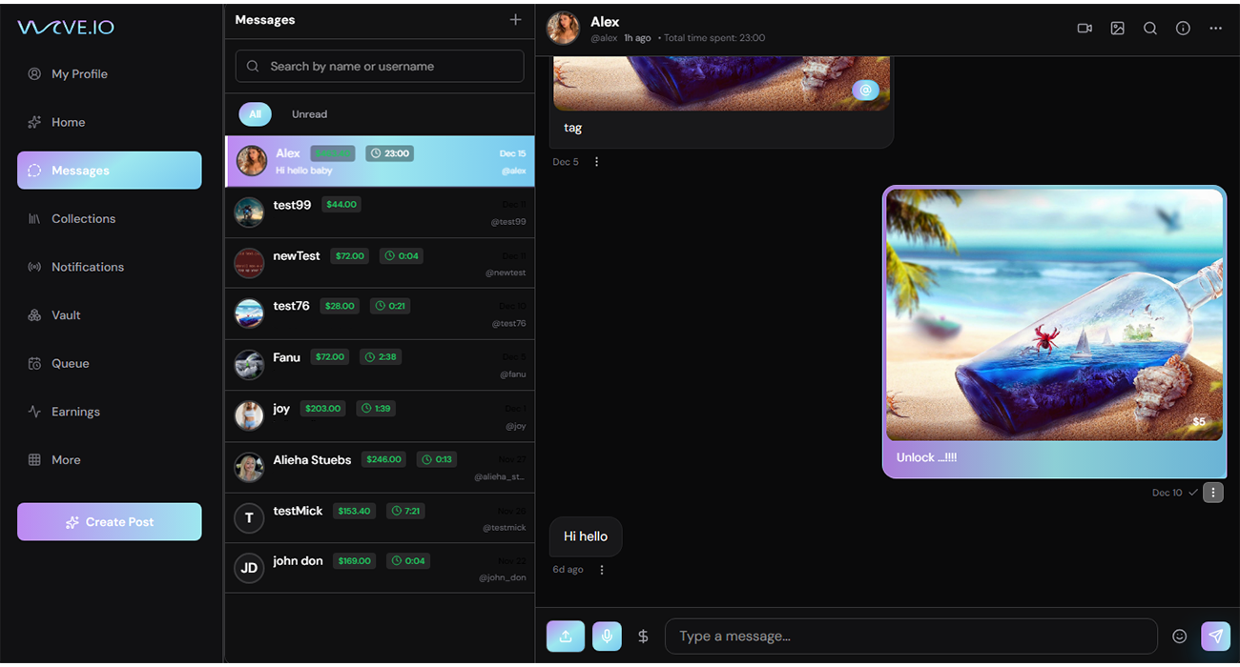This screenshot has width=1240, height=667.
Task: Open Earnings in the sidebar
Action: click(x=75, y=412)
